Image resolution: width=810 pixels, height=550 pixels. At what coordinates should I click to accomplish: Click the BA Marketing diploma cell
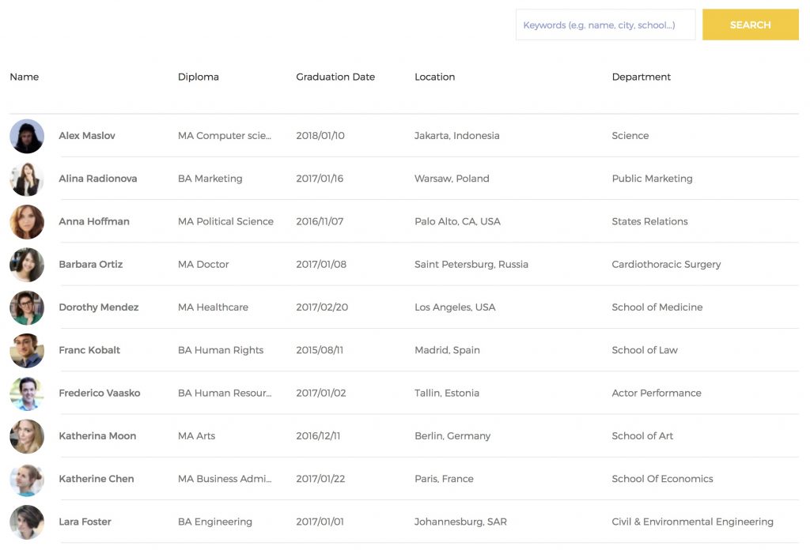(210, 179)
